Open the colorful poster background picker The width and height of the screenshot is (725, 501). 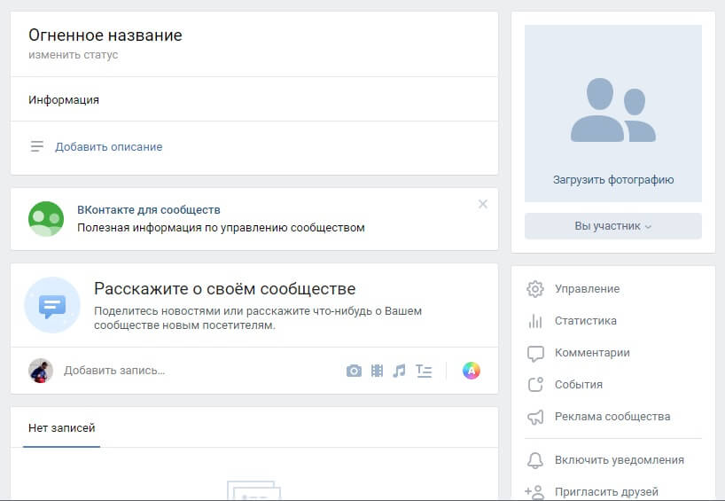pyautogui.click(x=472, y=371)
